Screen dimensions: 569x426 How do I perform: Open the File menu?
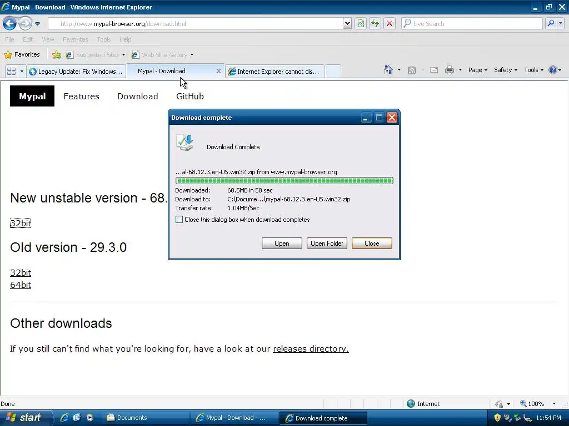(9, 39)
